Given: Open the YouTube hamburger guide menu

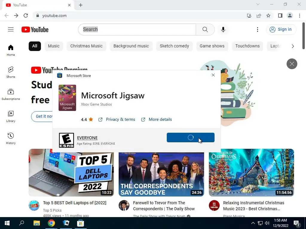Looking at the screenshot, I should pos(11,30).
